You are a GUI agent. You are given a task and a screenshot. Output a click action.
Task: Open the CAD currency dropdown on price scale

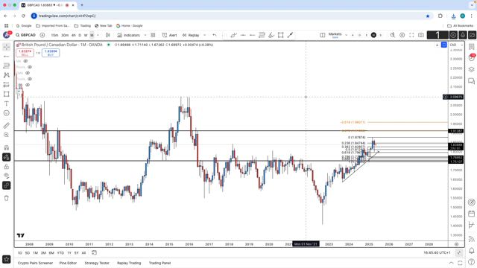pos(456,45)
